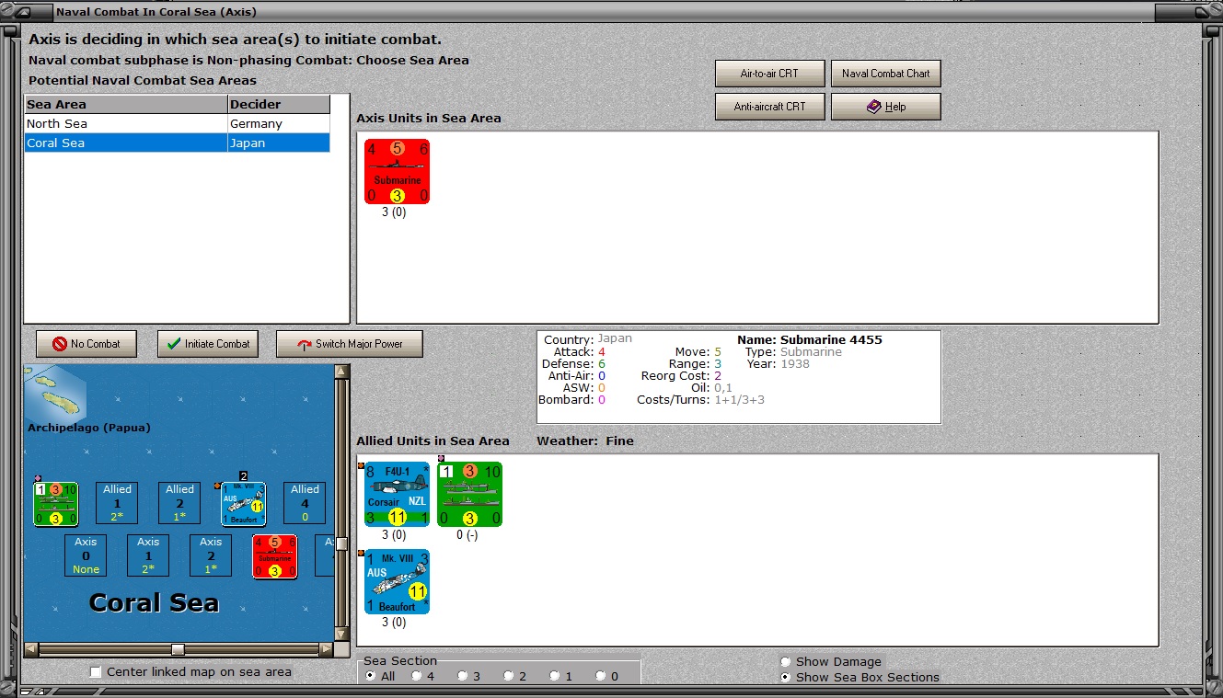Screen dimensions: 1223x698
Task: Open the Anti-aircraft CRT chart
Action: (x=769, y=107)
